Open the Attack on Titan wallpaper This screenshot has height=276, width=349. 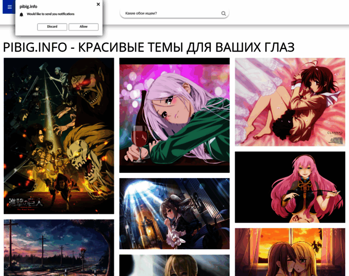tap(59, 136)
